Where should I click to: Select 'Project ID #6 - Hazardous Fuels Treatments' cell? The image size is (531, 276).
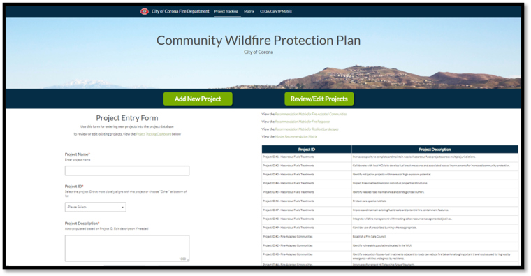(x=307, y=201)
